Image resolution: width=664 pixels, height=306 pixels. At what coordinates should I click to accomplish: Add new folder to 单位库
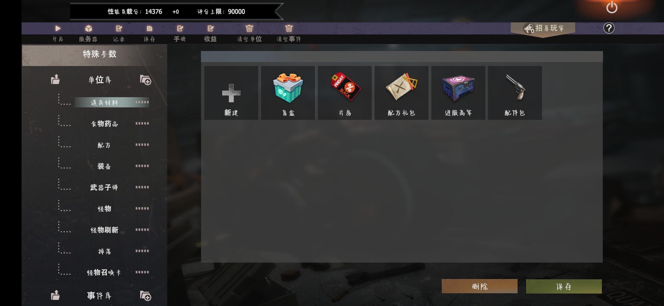tap(145, 80)
